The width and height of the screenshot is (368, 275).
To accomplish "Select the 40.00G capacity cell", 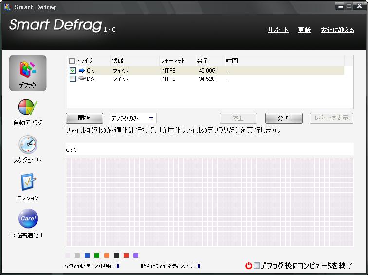I will [207, 71].
